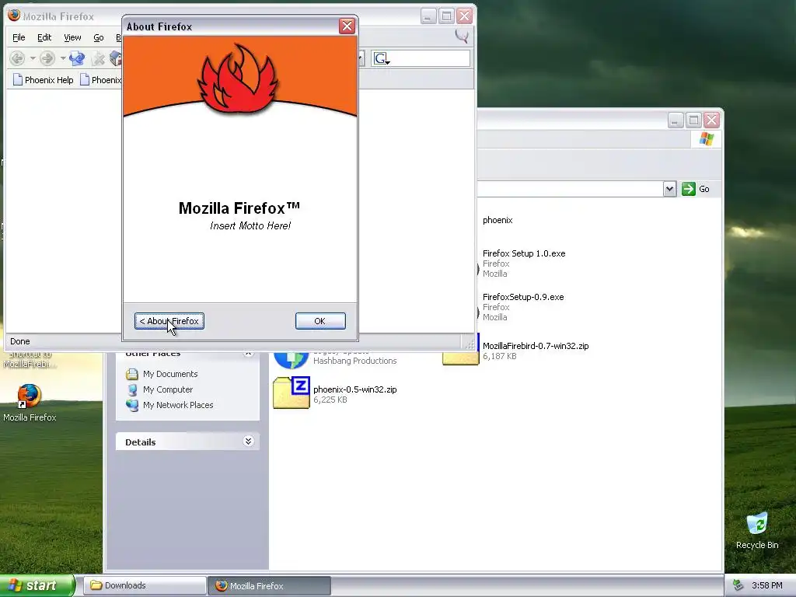This screenshot has height=597, width=796.
Task: Click the phoenix logo in About dialog
Action: click(239, 78)
